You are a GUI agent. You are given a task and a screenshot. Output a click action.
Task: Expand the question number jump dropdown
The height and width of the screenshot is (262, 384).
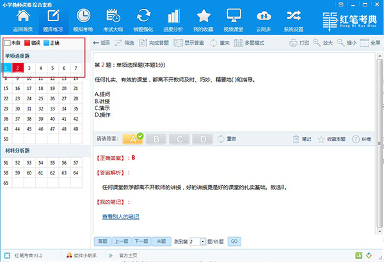(x=203, y=242)
